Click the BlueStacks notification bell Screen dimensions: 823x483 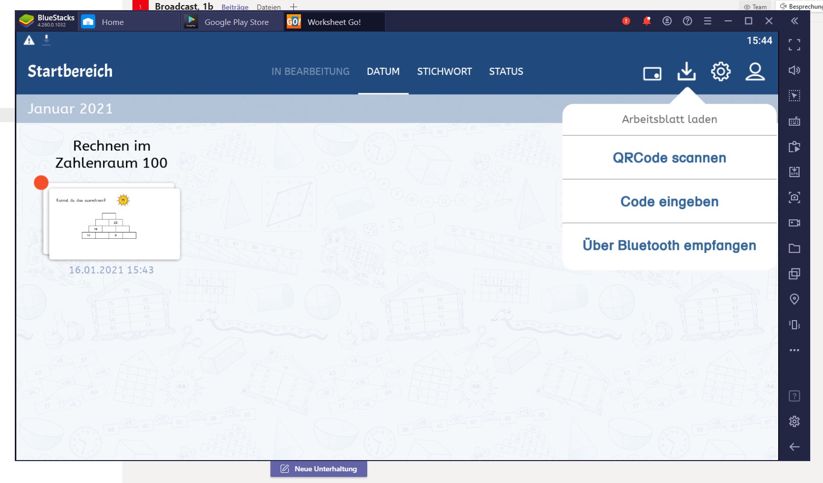pyautogui.click(x=646, y=21)
